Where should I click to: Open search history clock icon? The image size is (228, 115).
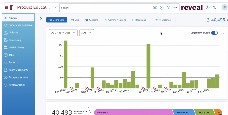(162, 8)
